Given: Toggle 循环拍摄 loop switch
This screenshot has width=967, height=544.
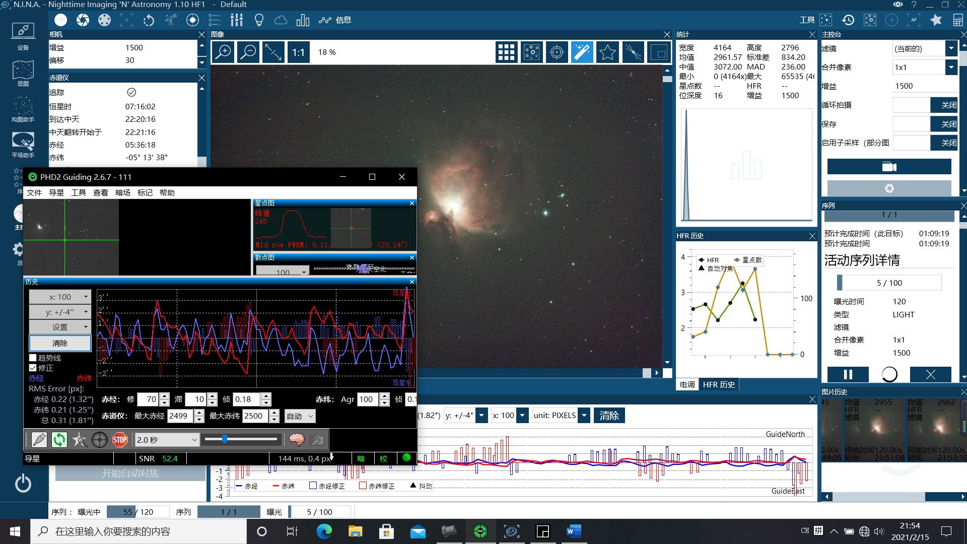Looking at the screenshot, I should coord(924,105).
